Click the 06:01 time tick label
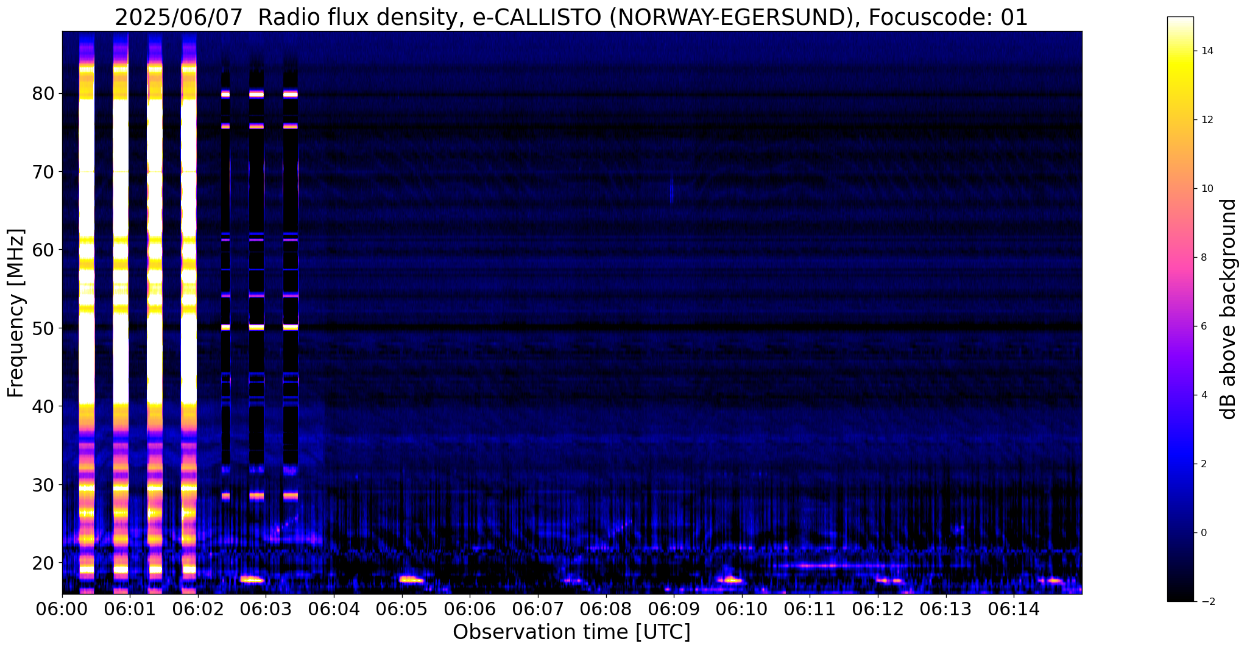 (x=130, y=609)
